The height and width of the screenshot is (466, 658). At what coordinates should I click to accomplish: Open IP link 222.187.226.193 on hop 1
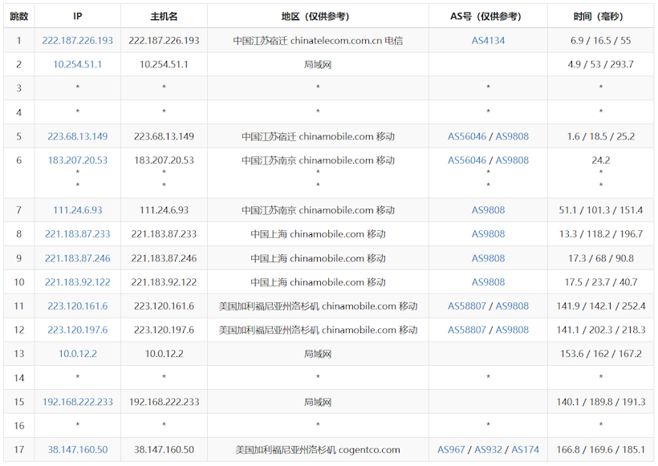76,39
